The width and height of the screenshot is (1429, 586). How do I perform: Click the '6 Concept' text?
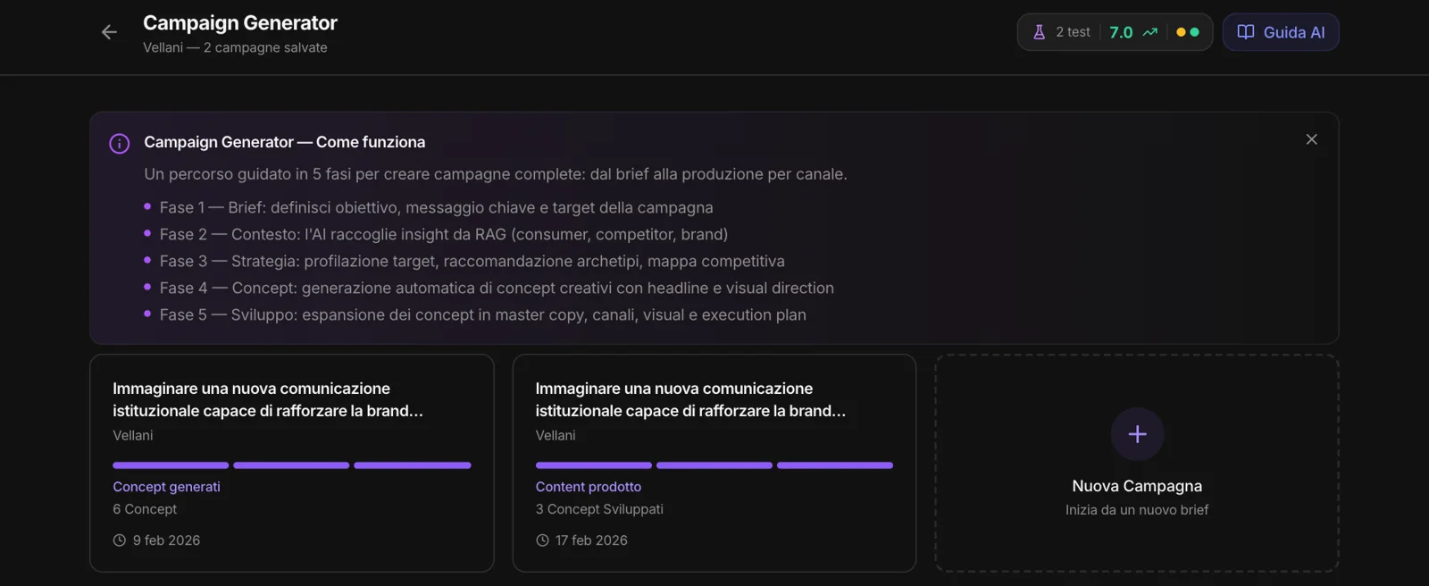pyautogui.click(x=145, y=509)
